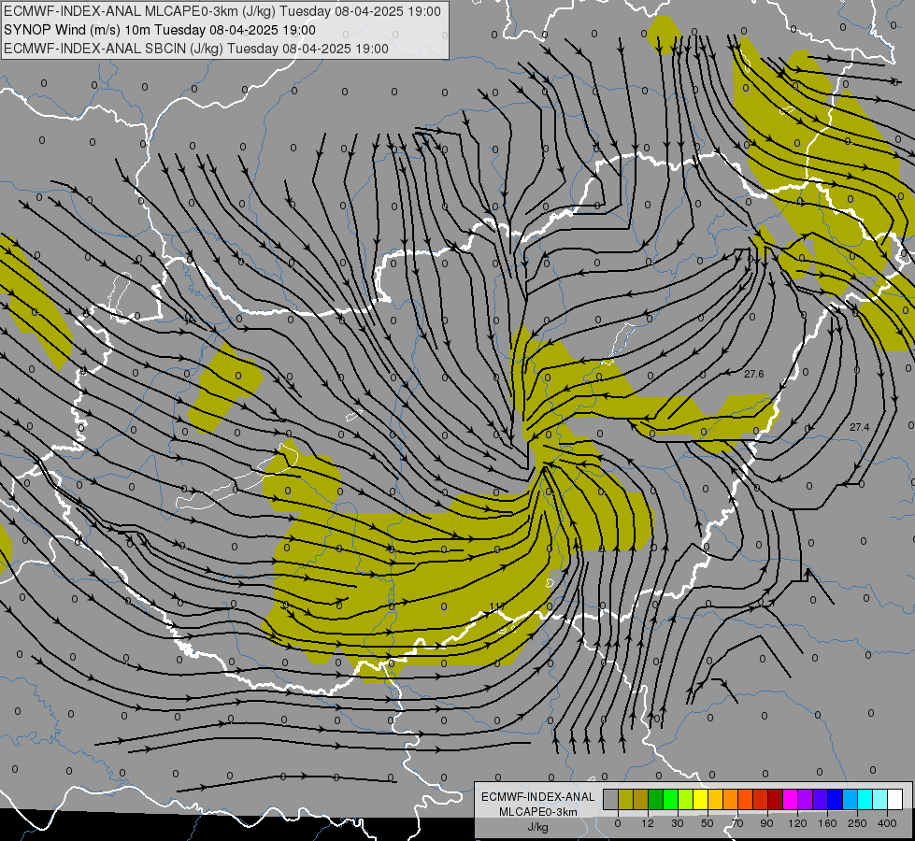Screen dimensions: 915x841
Task: Click the legend tick label 12
Action: (x=648, y=823)
